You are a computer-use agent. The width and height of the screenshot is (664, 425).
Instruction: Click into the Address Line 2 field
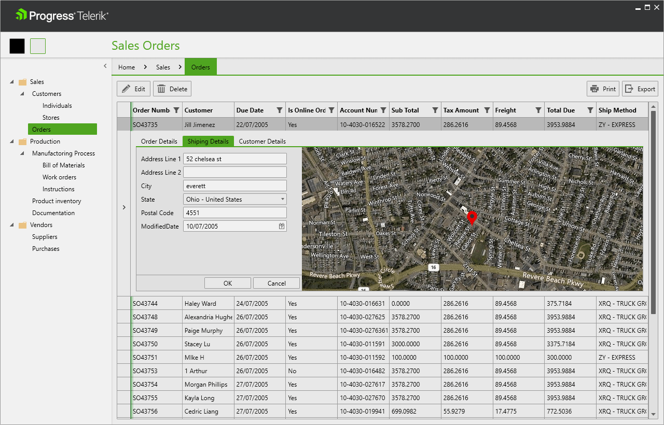(x=234, y=172)
